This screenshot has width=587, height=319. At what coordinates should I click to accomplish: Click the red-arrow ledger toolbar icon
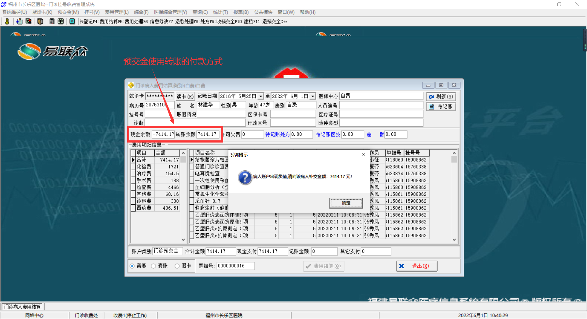tap(28, 21)
